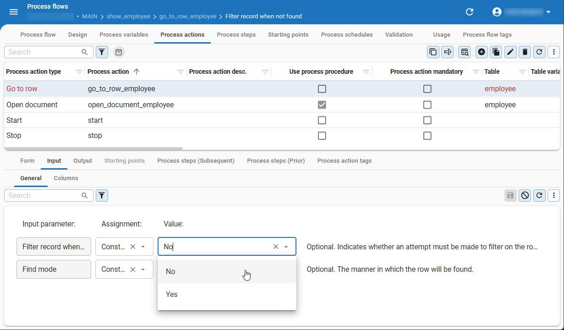Image resolution: width=564 pixels, height=330 pixels.
Task: Open the hamburger navigation menu
Action: coord(13,12)
